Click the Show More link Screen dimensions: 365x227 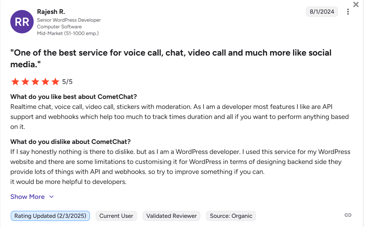[x=28, y=197]
